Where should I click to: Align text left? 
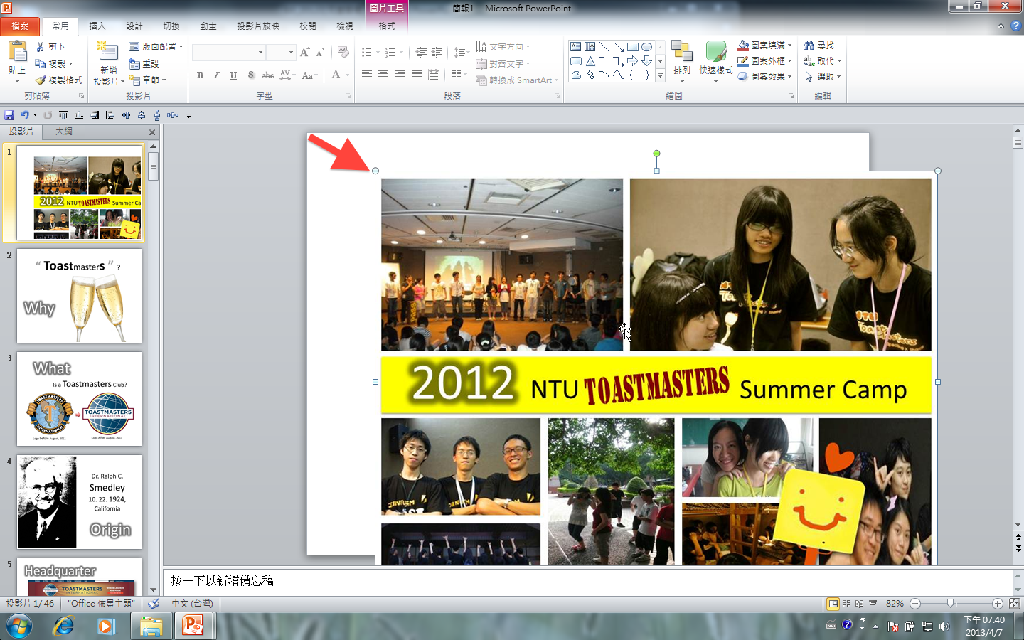tap(367, 75)
